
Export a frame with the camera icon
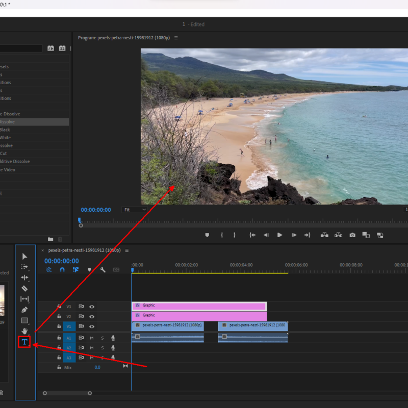352,235
